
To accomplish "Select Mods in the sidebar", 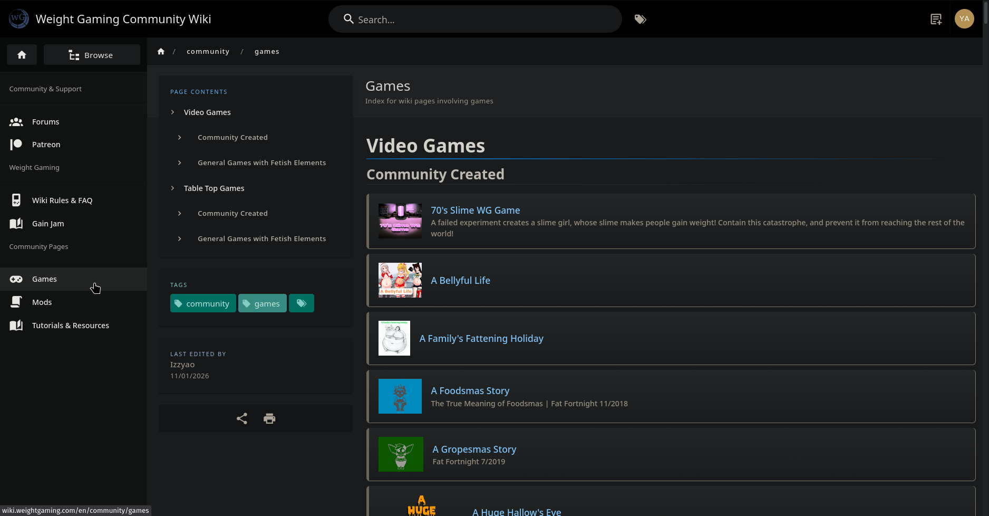I will pyautogui.click(x=42, y=302).
